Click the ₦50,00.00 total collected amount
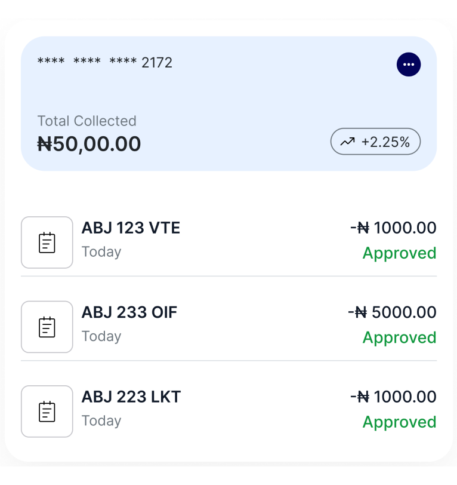The image size is (457, 485). click(x=89, y=144)
